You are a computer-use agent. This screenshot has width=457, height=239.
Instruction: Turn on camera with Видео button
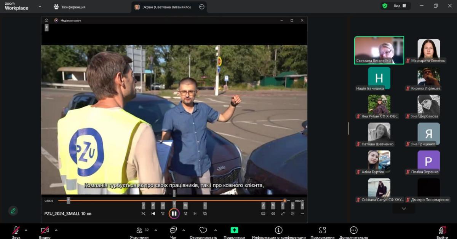pos(45,231)
